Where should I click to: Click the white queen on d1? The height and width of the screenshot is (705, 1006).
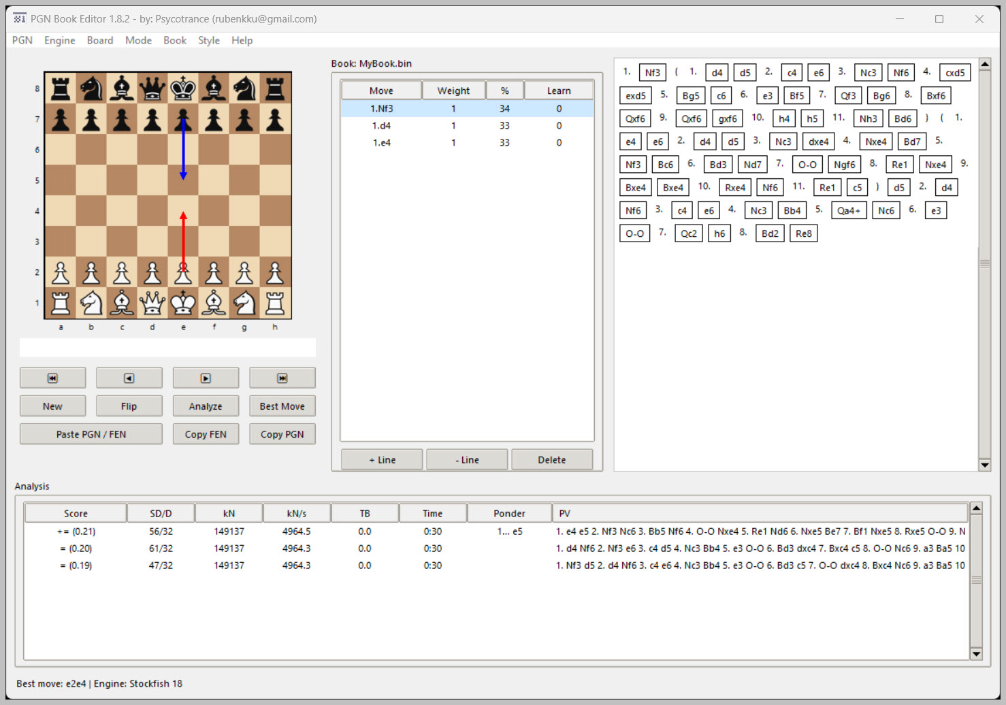(152, 303)
